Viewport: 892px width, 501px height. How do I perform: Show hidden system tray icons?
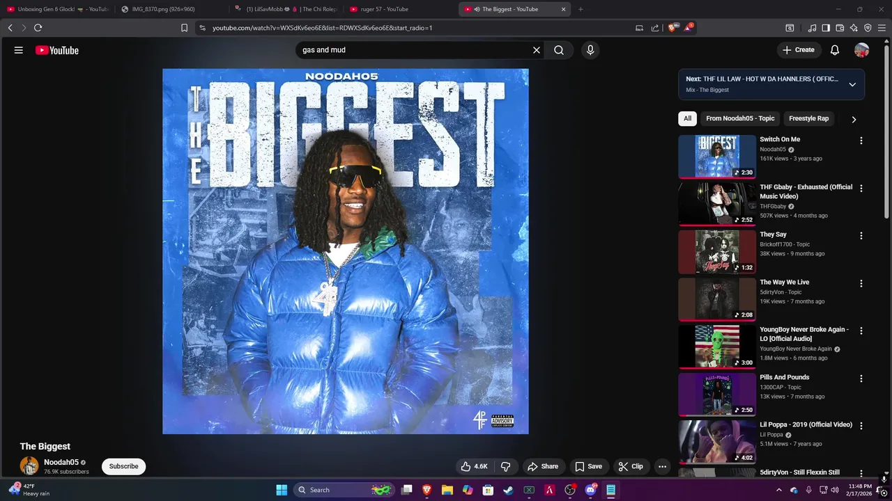click(779, 490)
